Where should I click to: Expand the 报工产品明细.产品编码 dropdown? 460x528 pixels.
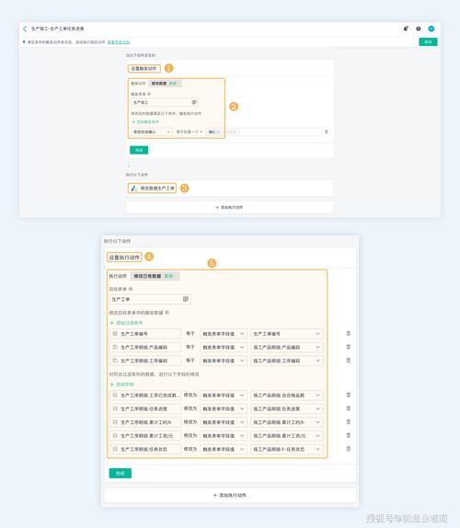point(286,347)
